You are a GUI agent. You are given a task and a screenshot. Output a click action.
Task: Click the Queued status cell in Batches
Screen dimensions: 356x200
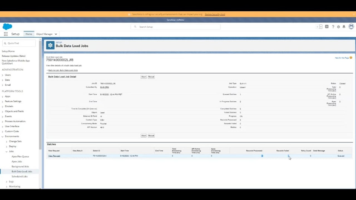point(341,156)
